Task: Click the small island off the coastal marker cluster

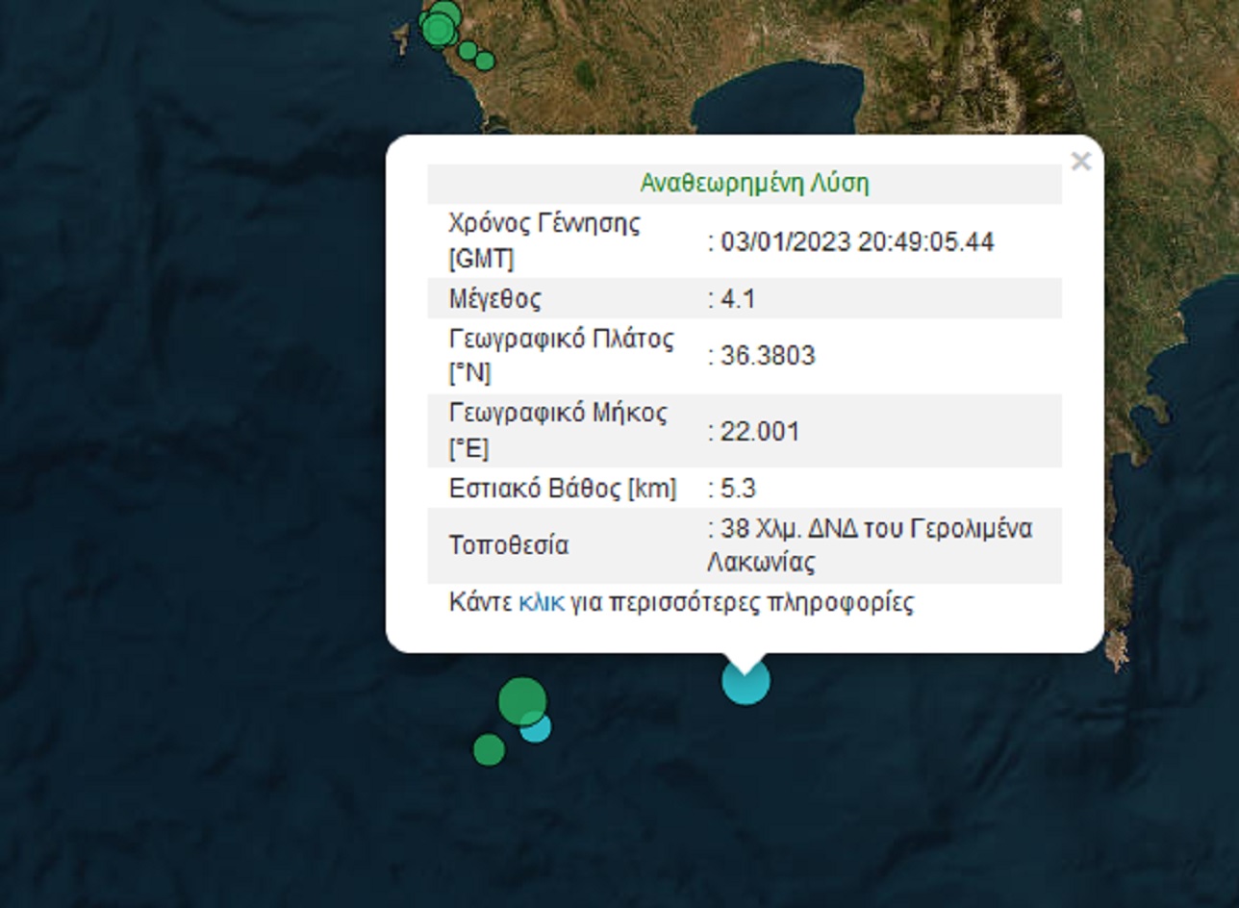Action: point(400,37)
